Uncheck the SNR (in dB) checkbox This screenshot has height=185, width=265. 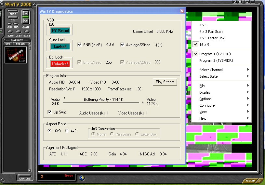[80, 45]
